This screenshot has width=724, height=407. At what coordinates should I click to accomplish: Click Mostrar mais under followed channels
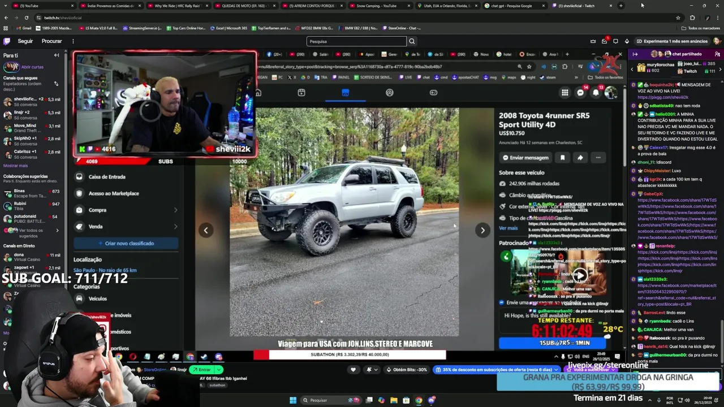click(15, 166)
